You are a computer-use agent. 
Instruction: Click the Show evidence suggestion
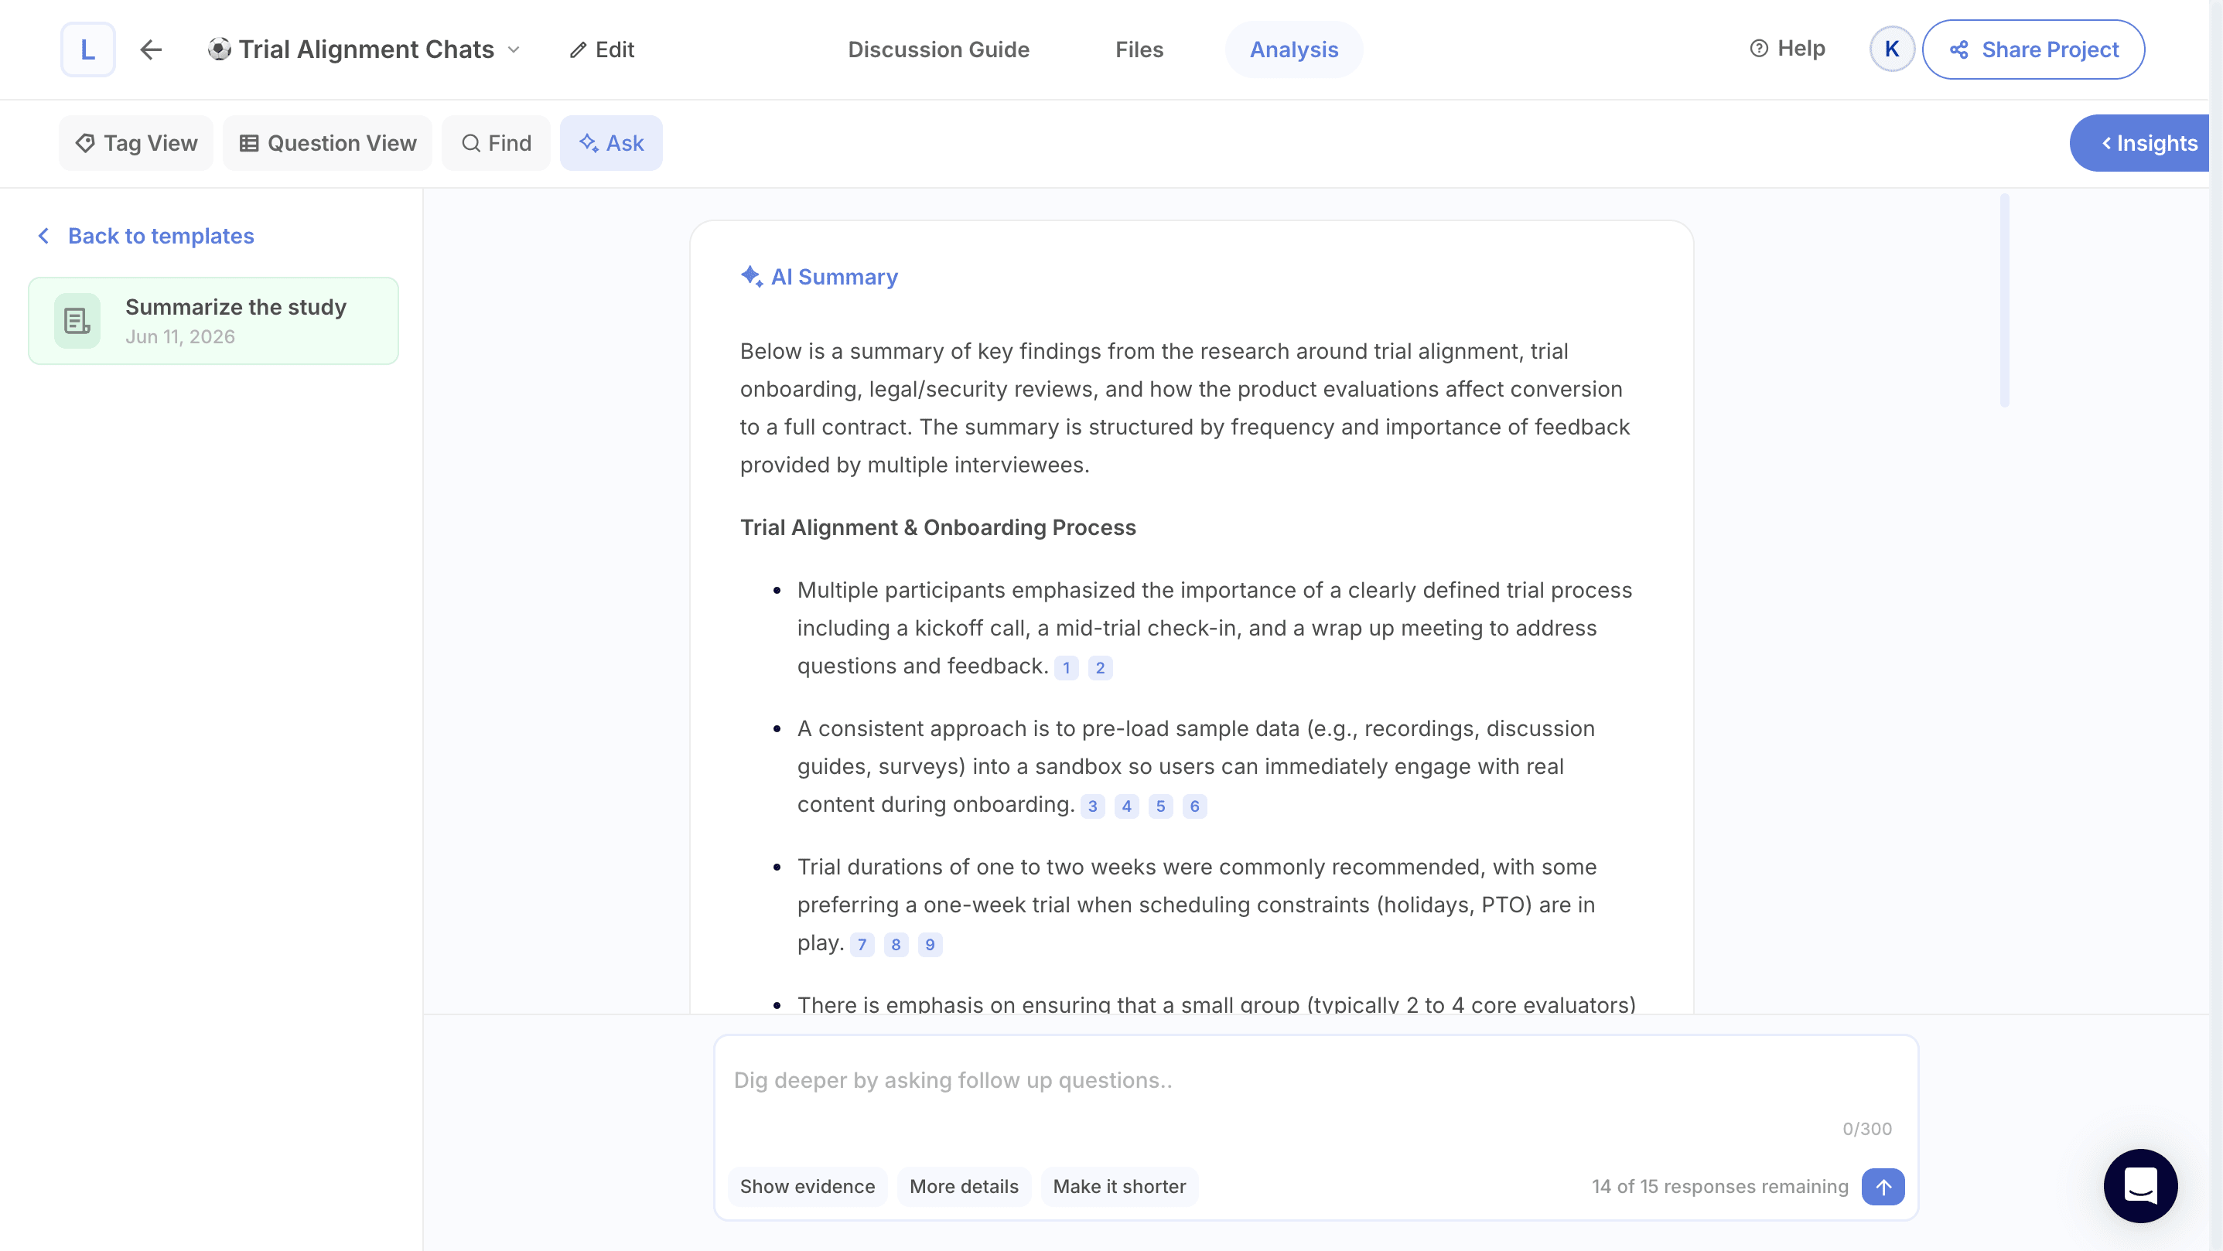807,1186
